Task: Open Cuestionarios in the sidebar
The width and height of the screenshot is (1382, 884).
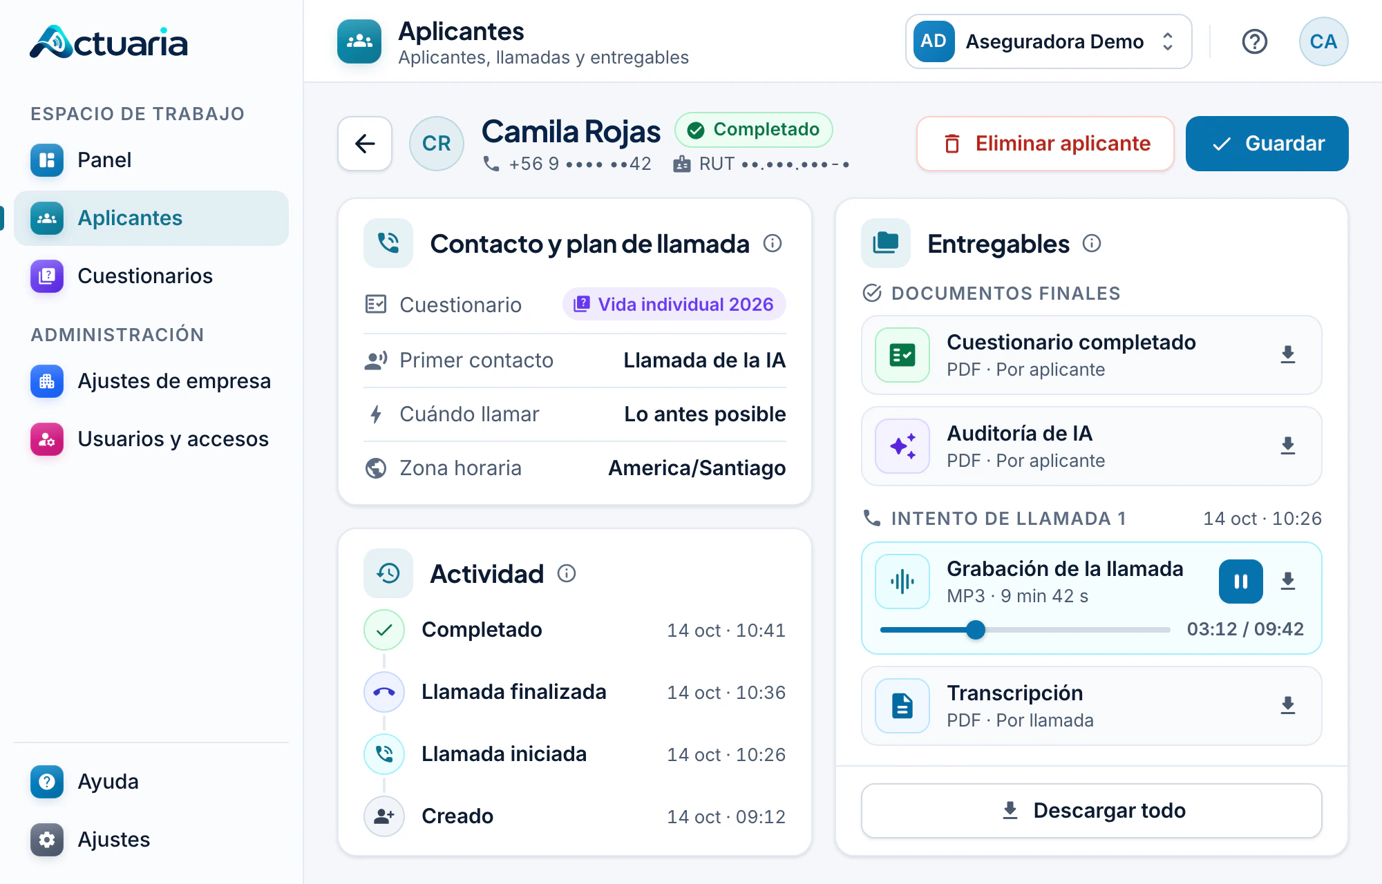Action: tap(151, 276)
